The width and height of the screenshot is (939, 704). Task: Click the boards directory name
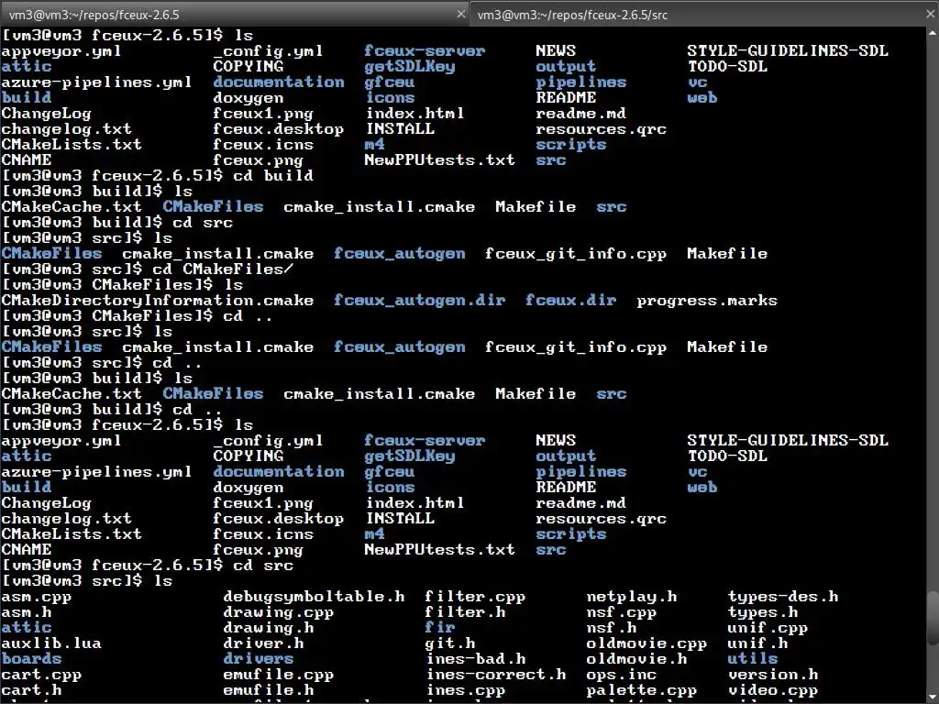[x=31, y=659]
